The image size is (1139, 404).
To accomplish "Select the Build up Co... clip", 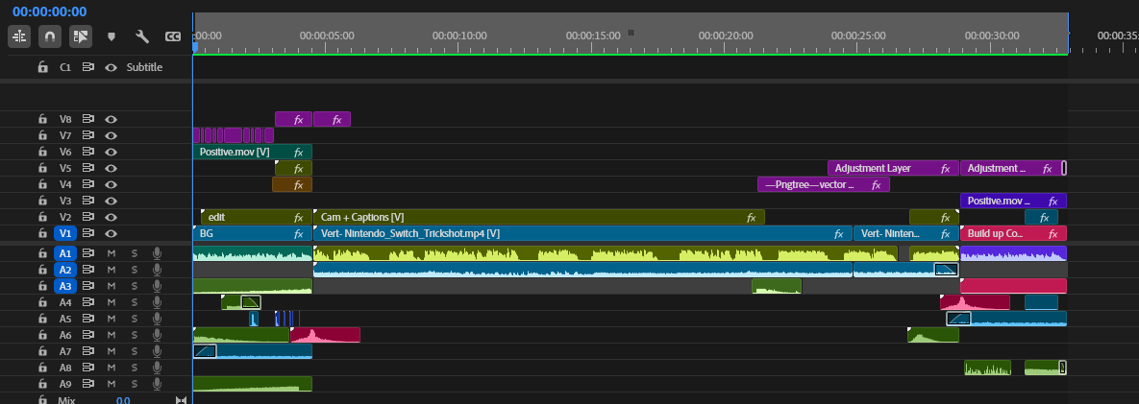I will click(1013, 233).
